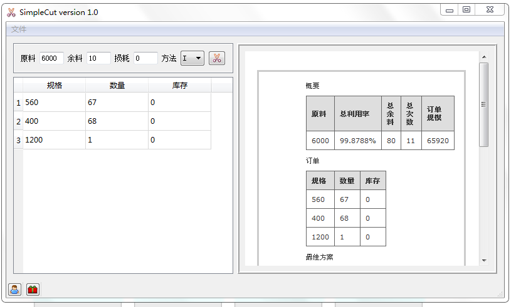Open the 方法 method dropdown
The width and height of the screenshot is (516, 307).
tap(192, 58)
